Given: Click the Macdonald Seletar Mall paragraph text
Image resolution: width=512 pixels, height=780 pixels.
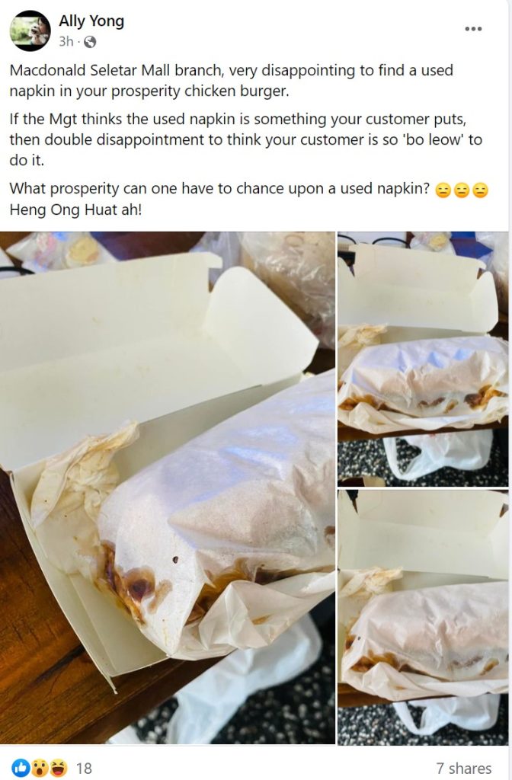Looking at the screenshot, I should point(232,81).
